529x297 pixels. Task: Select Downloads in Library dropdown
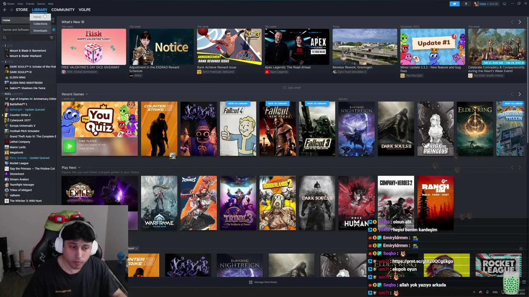(40, 31)
